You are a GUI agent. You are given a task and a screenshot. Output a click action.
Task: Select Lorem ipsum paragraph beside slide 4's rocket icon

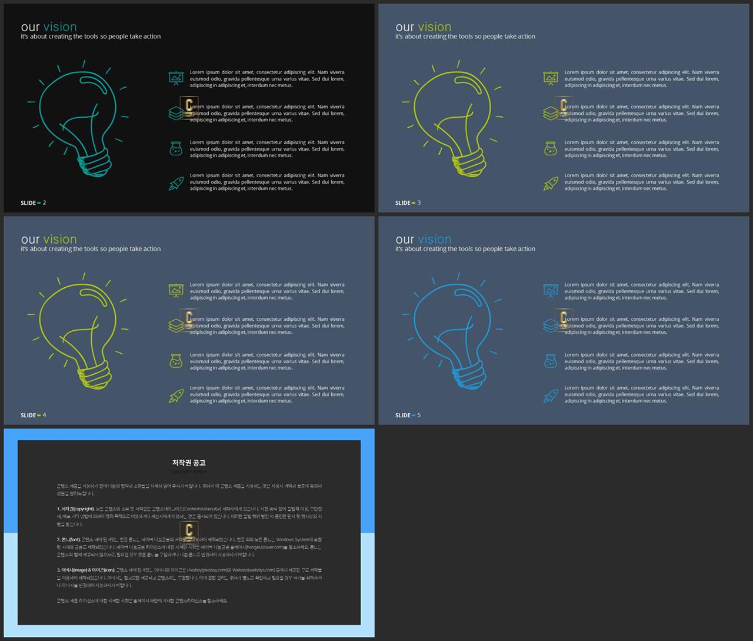tap(267, 394)
